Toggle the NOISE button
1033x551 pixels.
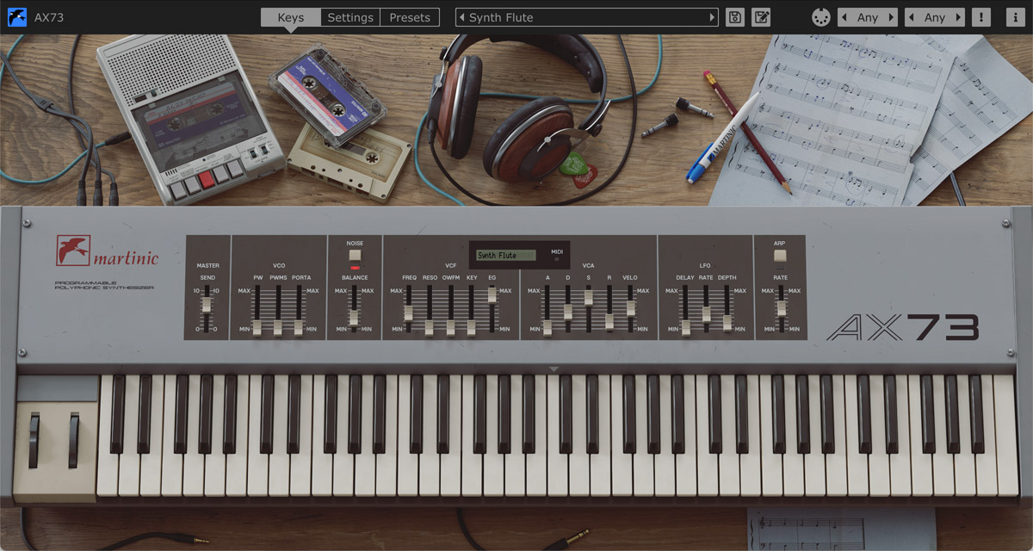tap(356, 254)
